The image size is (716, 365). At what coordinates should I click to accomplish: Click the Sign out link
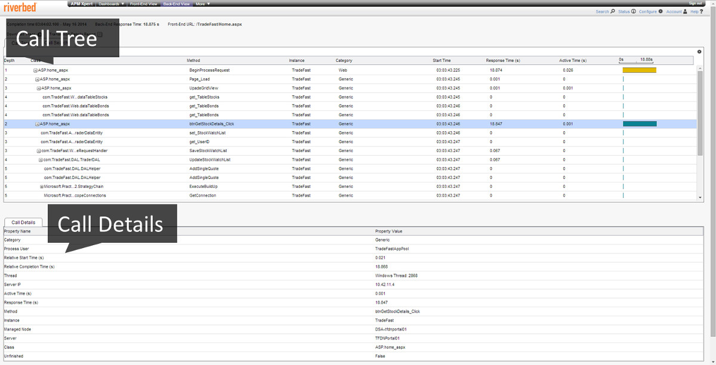(695, 4)
